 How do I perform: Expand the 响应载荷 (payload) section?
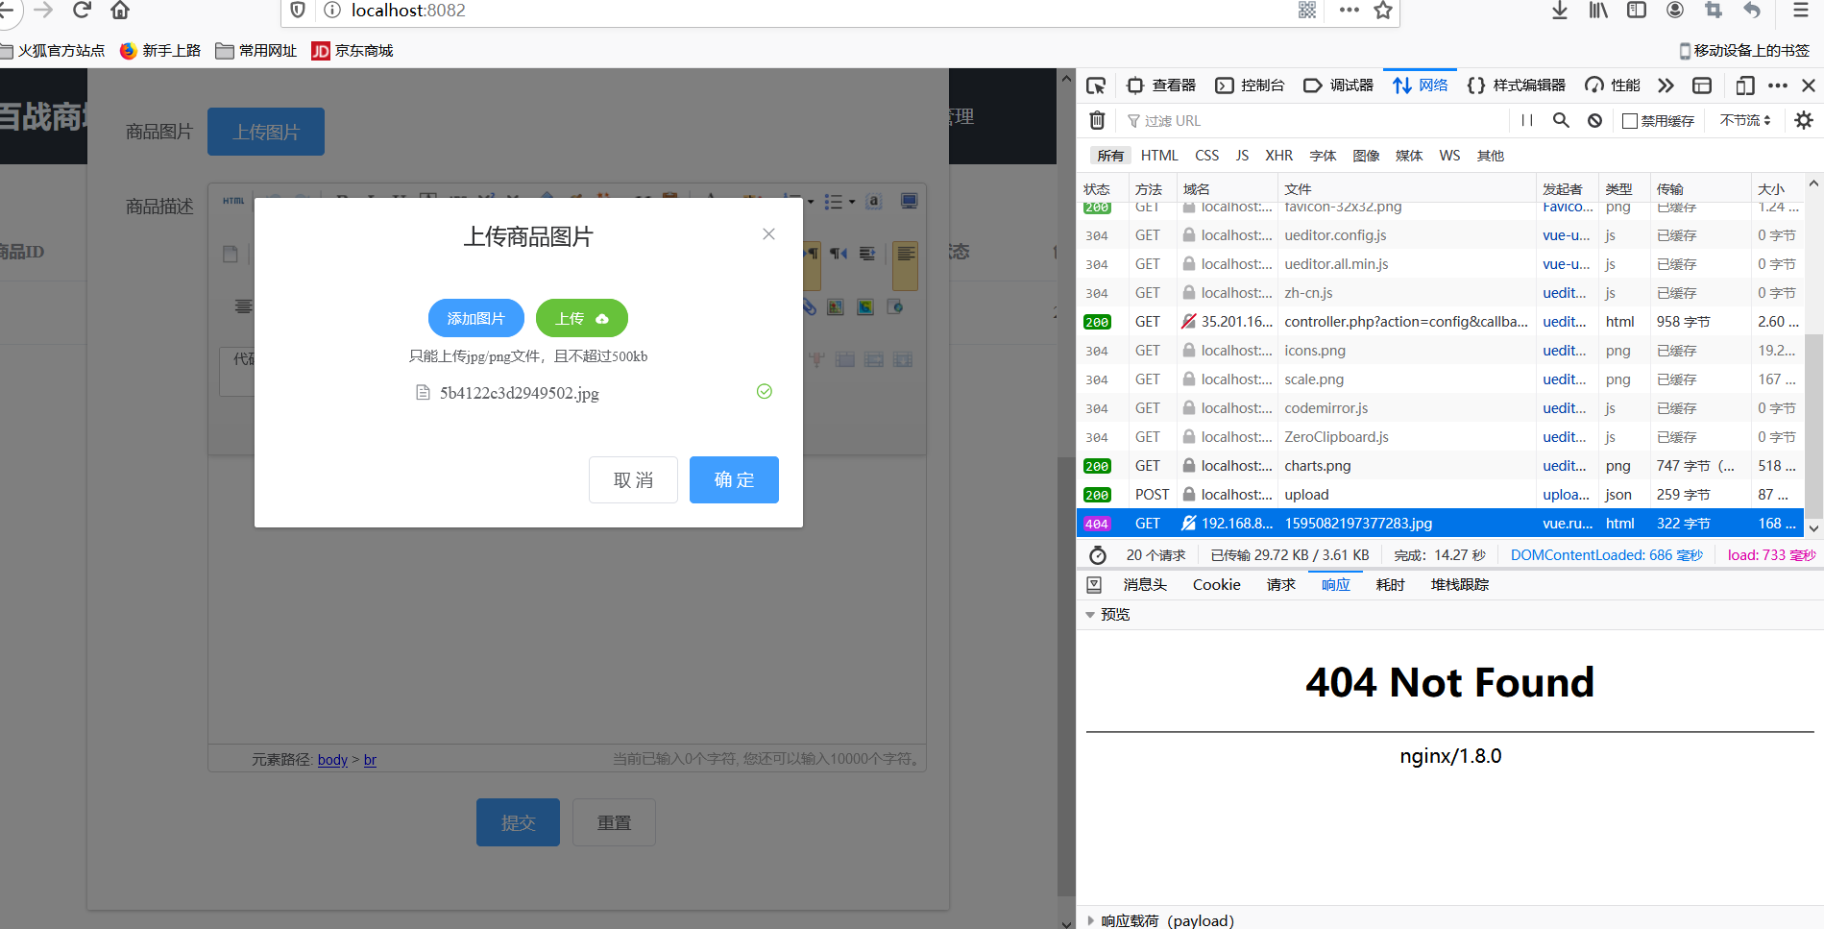pyautogui.click(x=1090, y=920)
